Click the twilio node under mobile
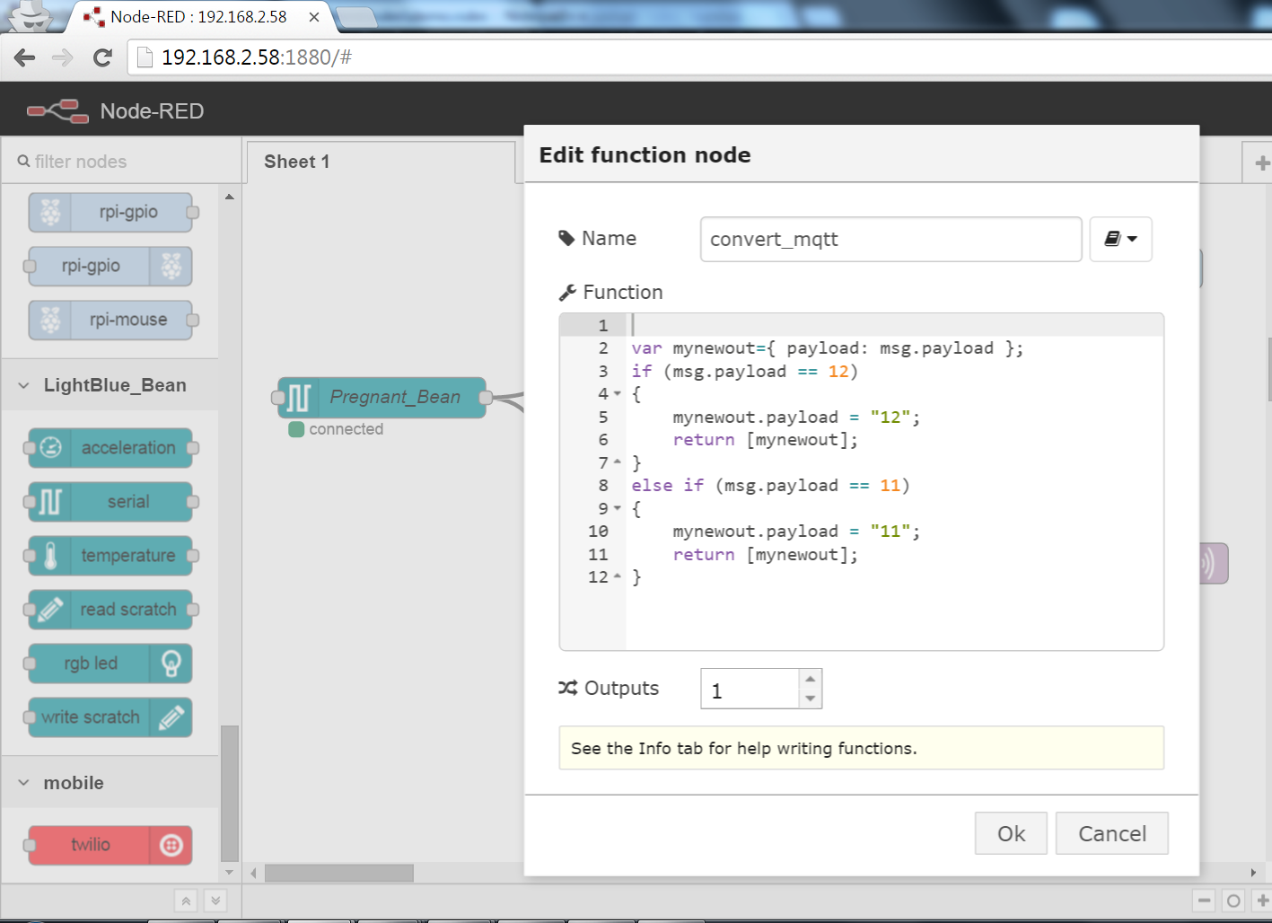The width and height of the screenshot is (1272, 923). (110, 845)
